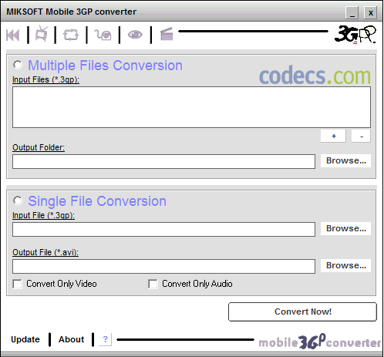Click the Convert Now! button
Screen dimensions: 384x357
click(303, 312)
